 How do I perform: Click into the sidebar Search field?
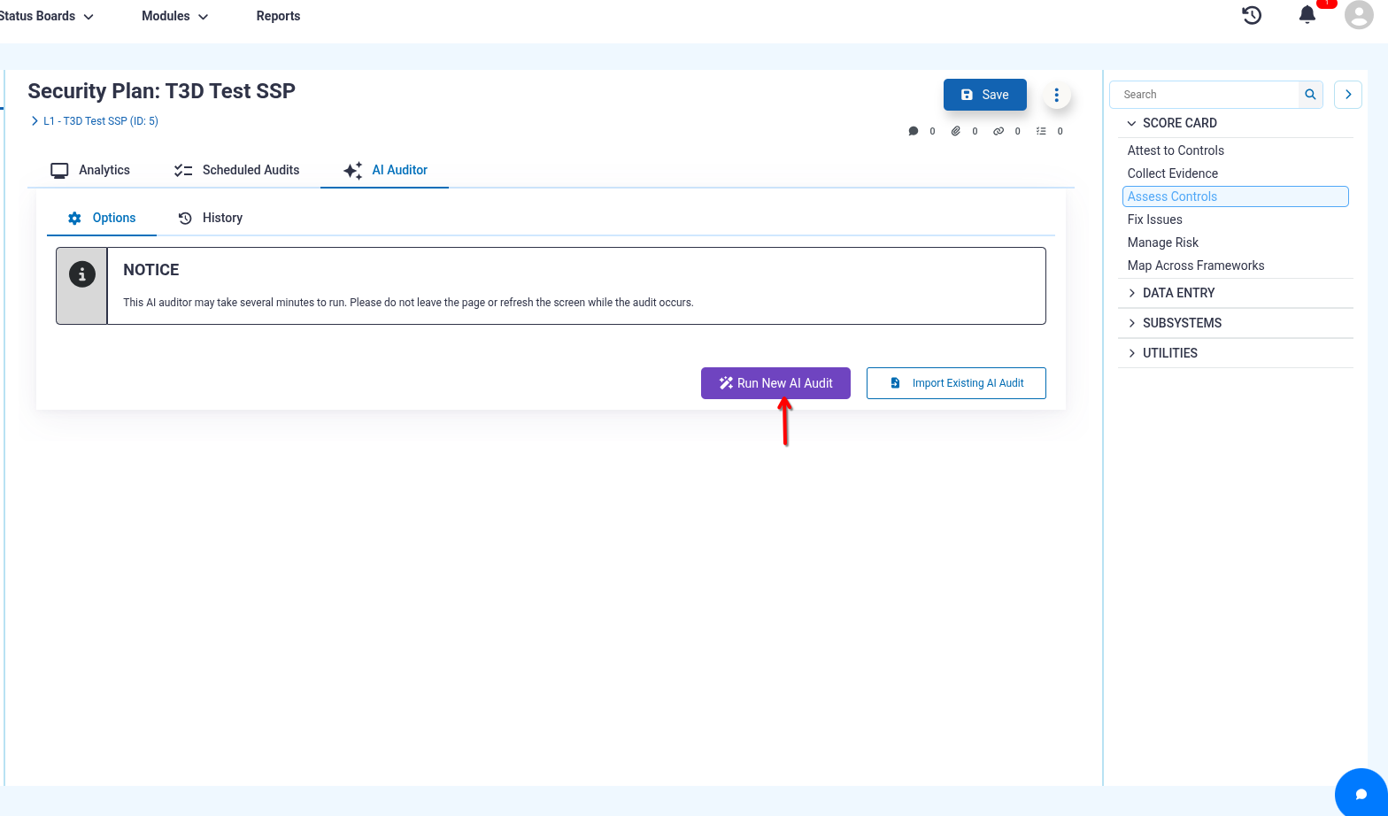tap(1205, 95)
